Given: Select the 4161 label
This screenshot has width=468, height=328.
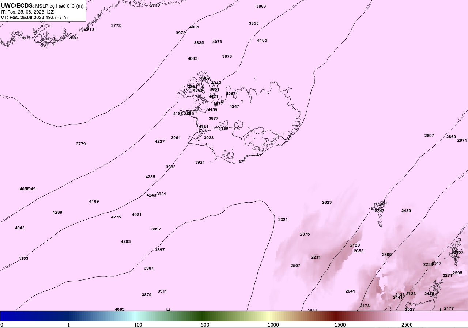Looking at the screenshot, I should tap(204, 127).
